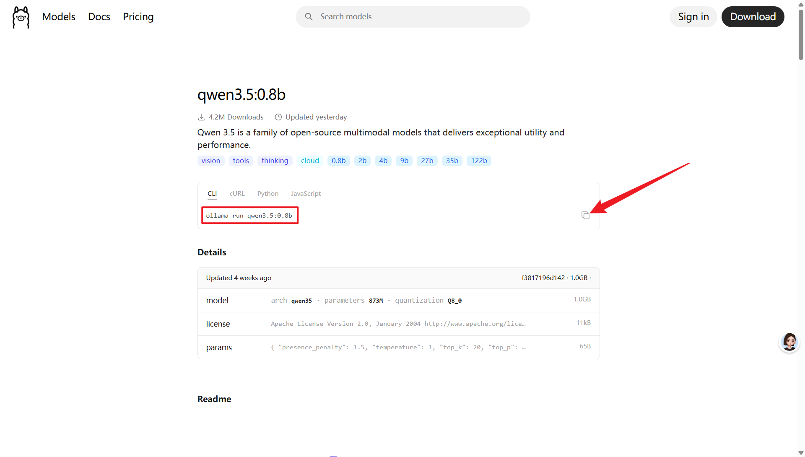Choose the 27b size tag
Viewport: 805px width, 457px height.
[x=427, y=161]
